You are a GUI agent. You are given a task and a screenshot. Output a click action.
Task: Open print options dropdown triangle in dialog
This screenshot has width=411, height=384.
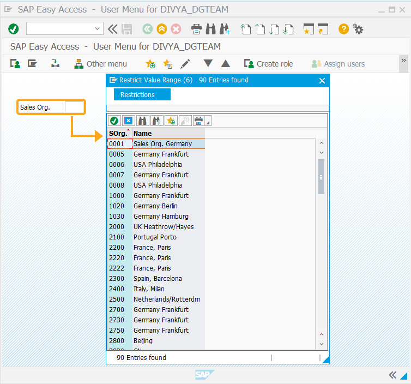[208, 121]
